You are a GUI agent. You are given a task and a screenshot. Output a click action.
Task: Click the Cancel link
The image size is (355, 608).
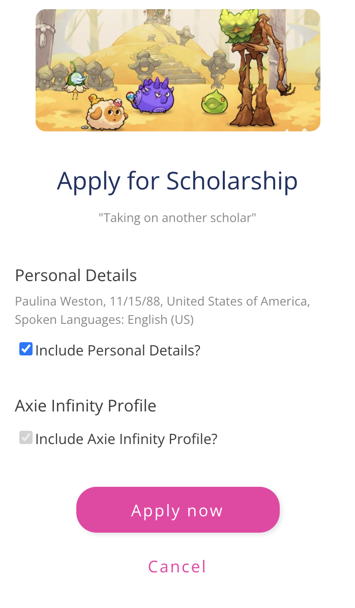tap(177, 566)
